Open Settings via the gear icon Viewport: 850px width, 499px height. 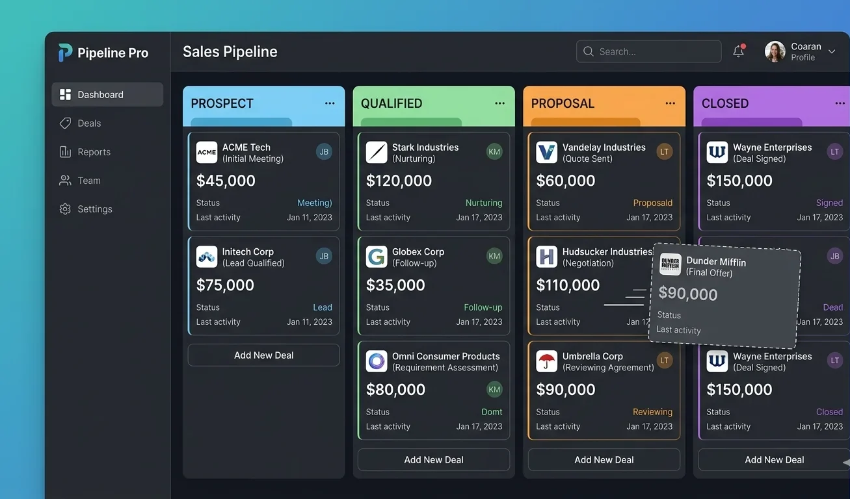coord(65,209)
